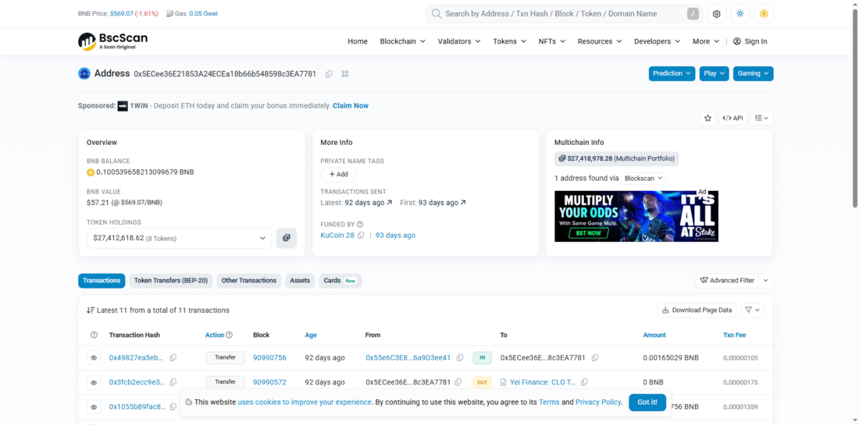Open block 90990756
The height and width of the screenshot is (425, 859).
point(269,358)
